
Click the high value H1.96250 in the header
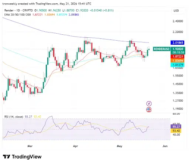coord(55,10)
